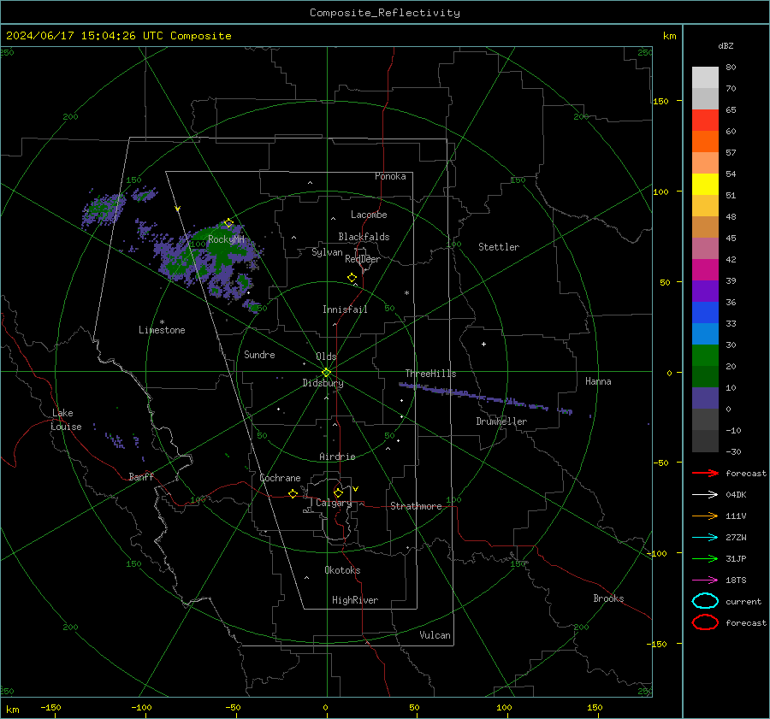Select the Banff label
This screenshot has height=719, width=770.
click(x=141, y=476)
